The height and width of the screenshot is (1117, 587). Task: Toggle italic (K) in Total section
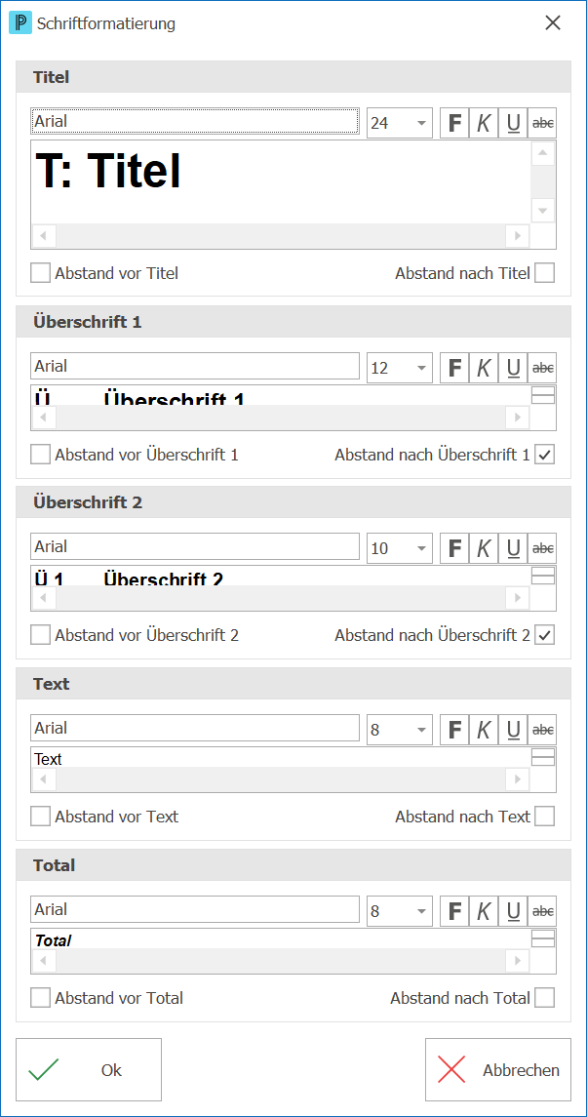coord(484,911)
